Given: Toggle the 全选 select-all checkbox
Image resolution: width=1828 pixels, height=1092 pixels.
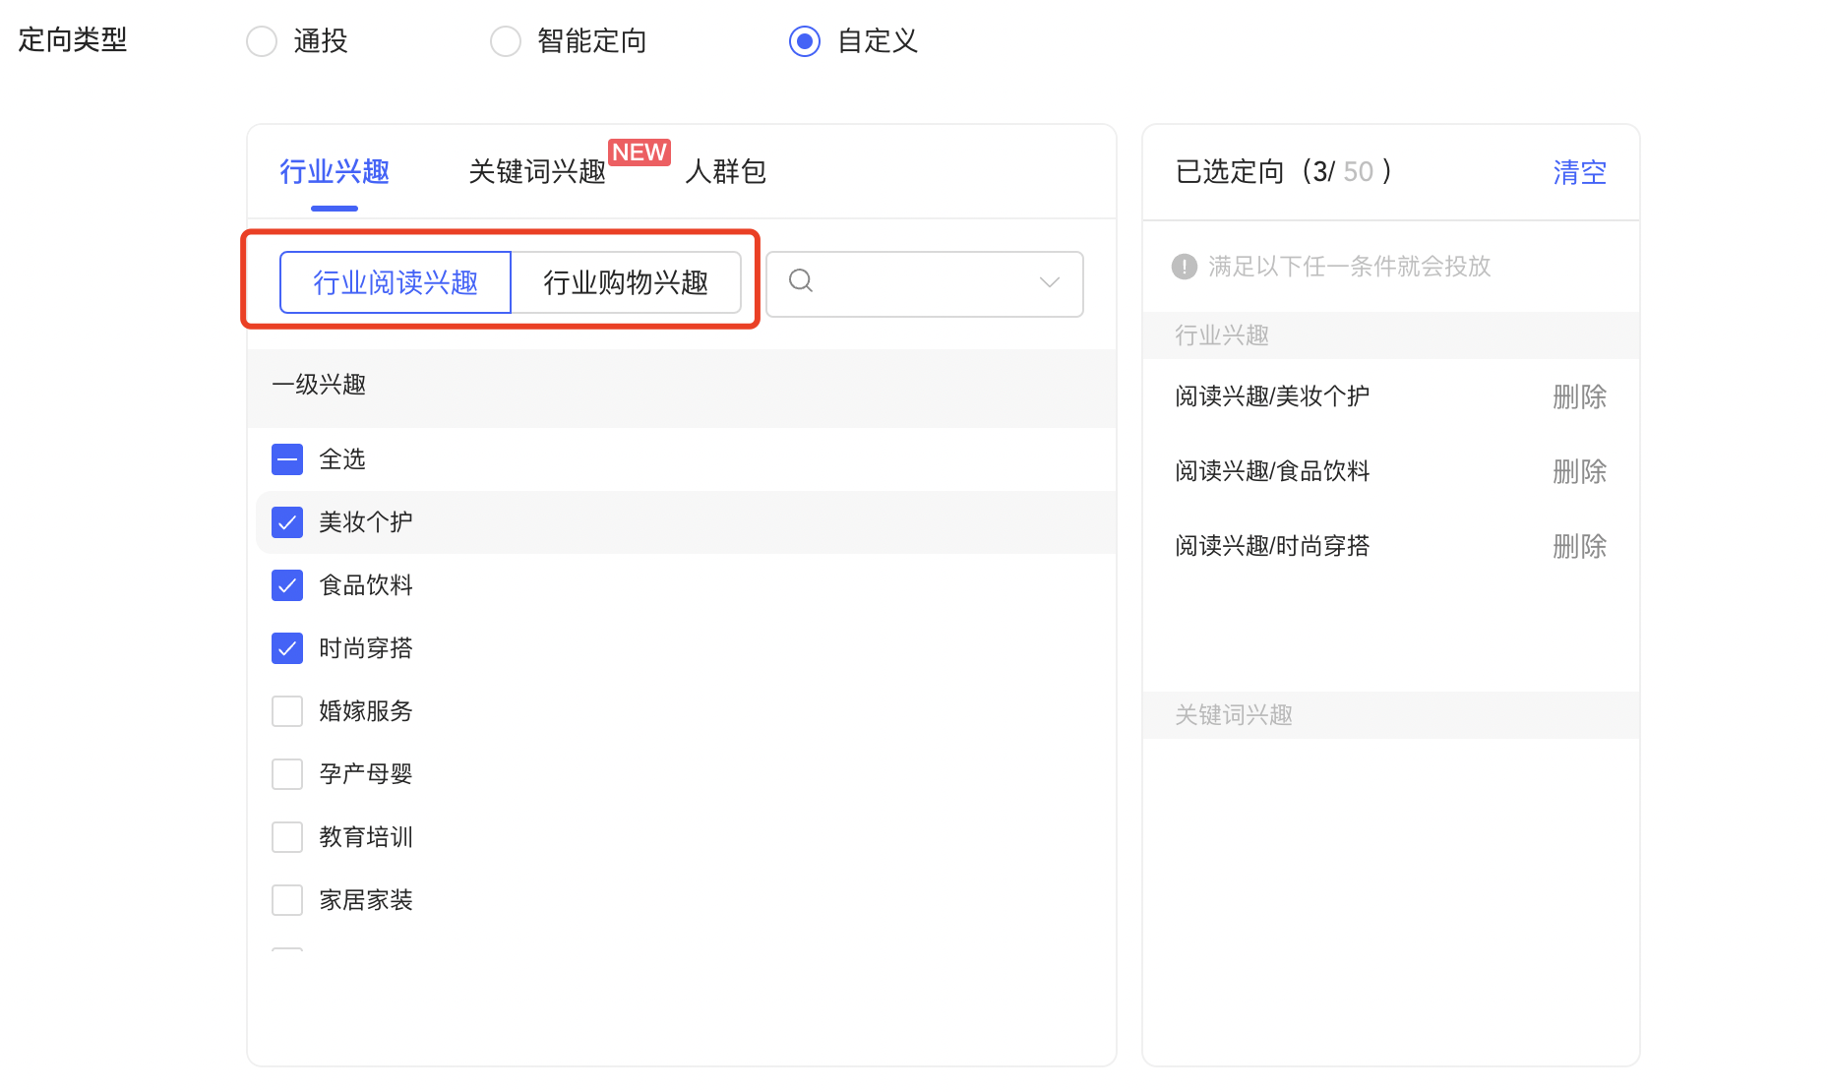Looking at the screenshot, I should click(x=286, y=458).
